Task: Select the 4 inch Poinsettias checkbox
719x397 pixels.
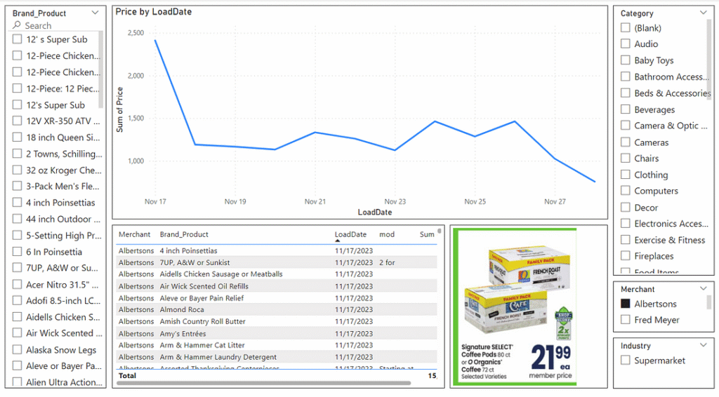Action: coord(17,202)
